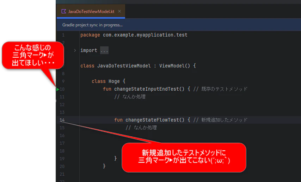
Task: Click line number 14 in the gutter
Action: [x=62, y=120]
